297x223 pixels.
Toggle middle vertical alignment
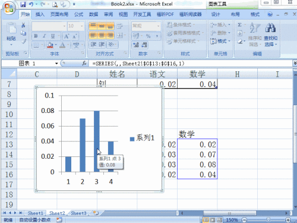pos(102,26)
